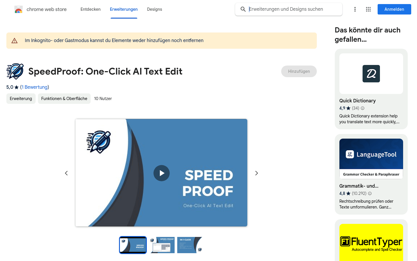Open the three-dot more options menu
The width and height of the screenshot is (417, 261).
coord(355,9)
